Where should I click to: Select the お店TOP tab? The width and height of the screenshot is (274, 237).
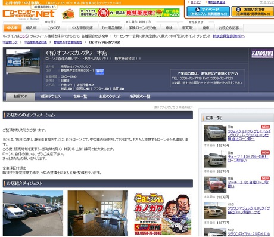pos(20,96)
